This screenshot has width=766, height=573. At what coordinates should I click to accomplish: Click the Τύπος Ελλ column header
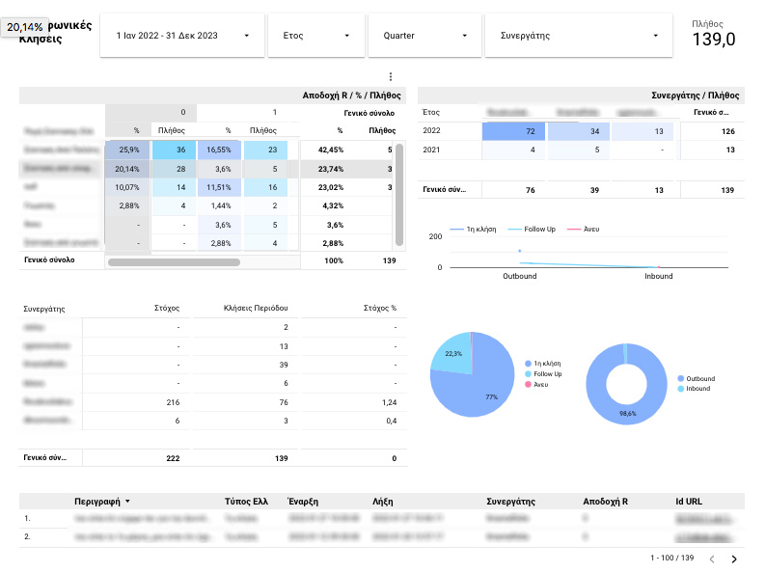tap(246, 502)
